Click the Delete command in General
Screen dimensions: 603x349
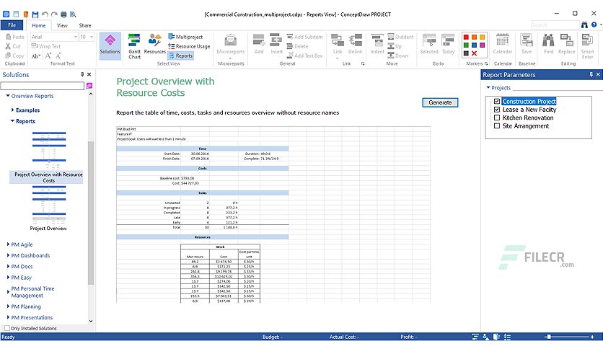pos(297,46)
